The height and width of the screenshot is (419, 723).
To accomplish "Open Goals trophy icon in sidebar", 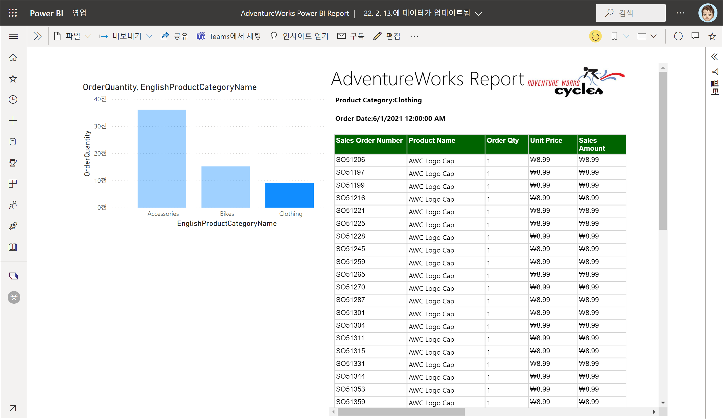I will pyautogui.click(x=13, y=163).
